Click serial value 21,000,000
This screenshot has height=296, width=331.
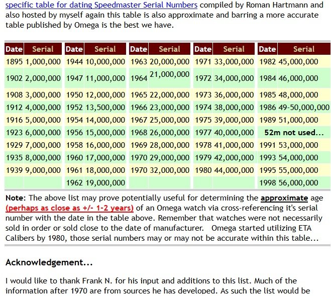pos(169,74)
